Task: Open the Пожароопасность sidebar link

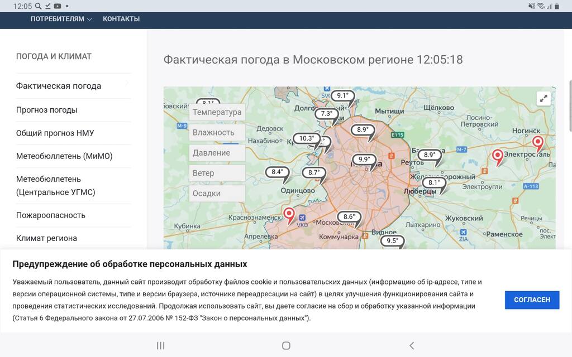Action: (51, 215)
